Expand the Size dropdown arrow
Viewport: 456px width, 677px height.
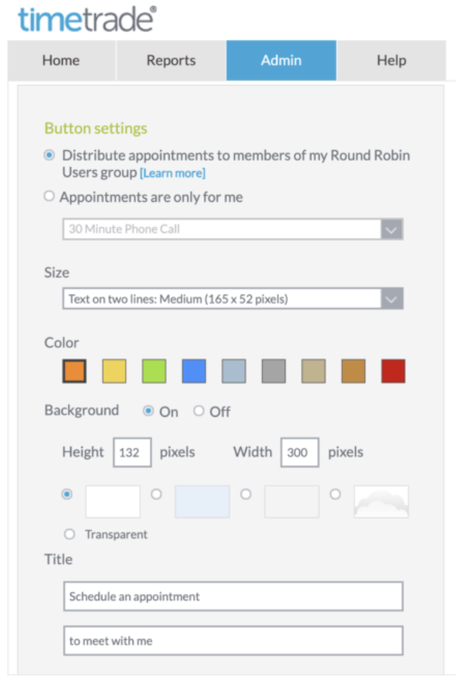coord(392,299)
